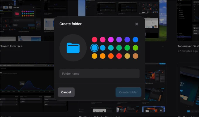Pick the hot pink color swatch
Image resolution: width=199 pixels, height=117 pixels.
[x=102, y=39]
